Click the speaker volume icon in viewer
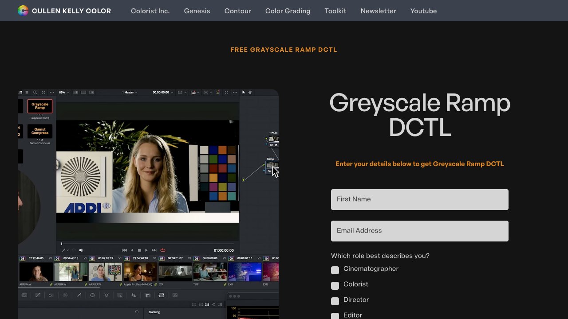The width and height of the screenshot is (568, 319). [81, 250]
